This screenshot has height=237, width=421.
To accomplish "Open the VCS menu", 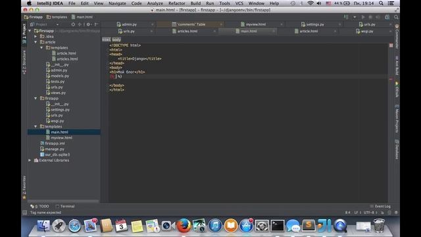I will (239, 3).
